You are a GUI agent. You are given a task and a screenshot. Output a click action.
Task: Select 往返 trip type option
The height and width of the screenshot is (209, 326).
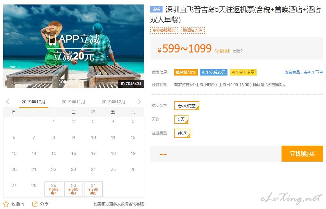pos(182,133)
